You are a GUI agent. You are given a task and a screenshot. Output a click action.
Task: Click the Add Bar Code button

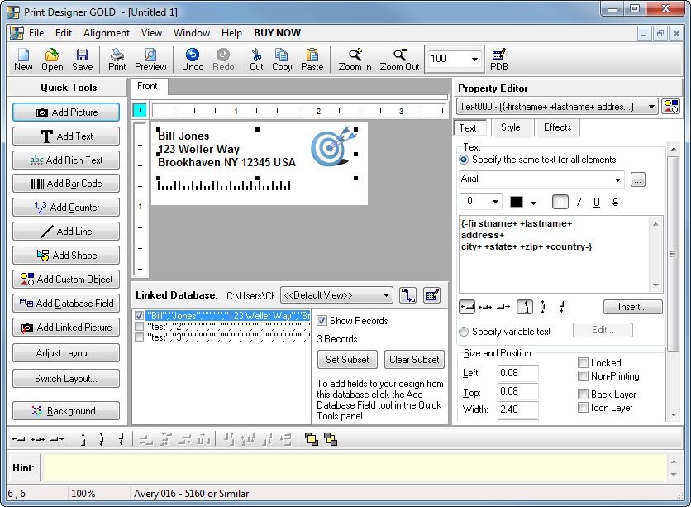[x=66, y=184]
